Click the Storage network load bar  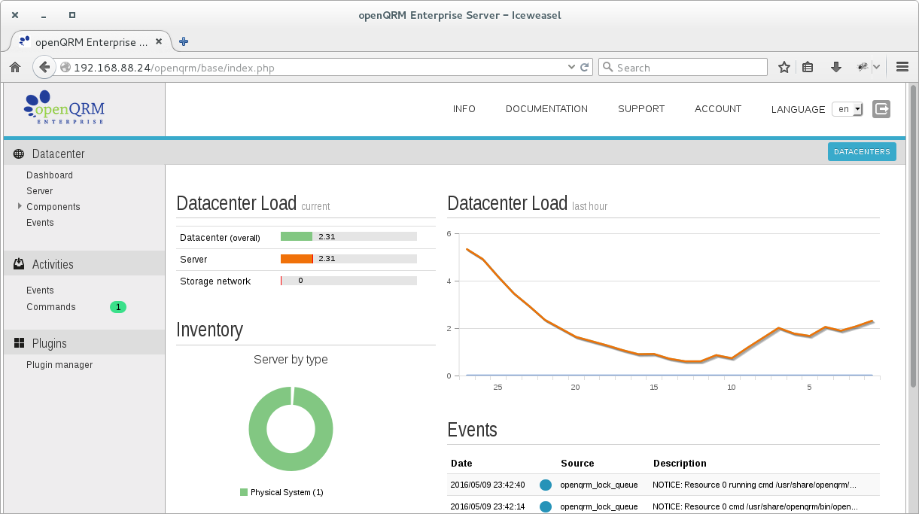click(348, 281)
